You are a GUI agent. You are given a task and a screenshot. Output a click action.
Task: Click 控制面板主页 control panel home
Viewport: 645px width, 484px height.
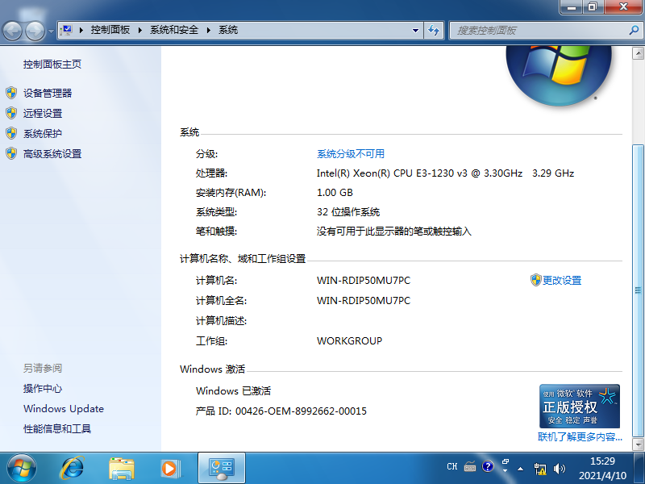(52, 65)
